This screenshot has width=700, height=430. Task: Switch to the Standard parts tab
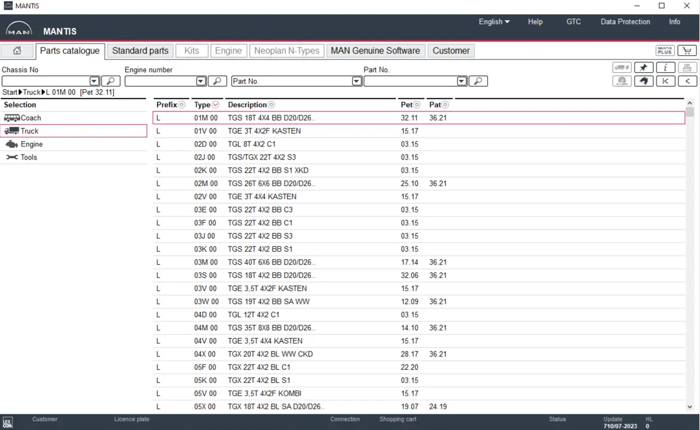(140, 51)
